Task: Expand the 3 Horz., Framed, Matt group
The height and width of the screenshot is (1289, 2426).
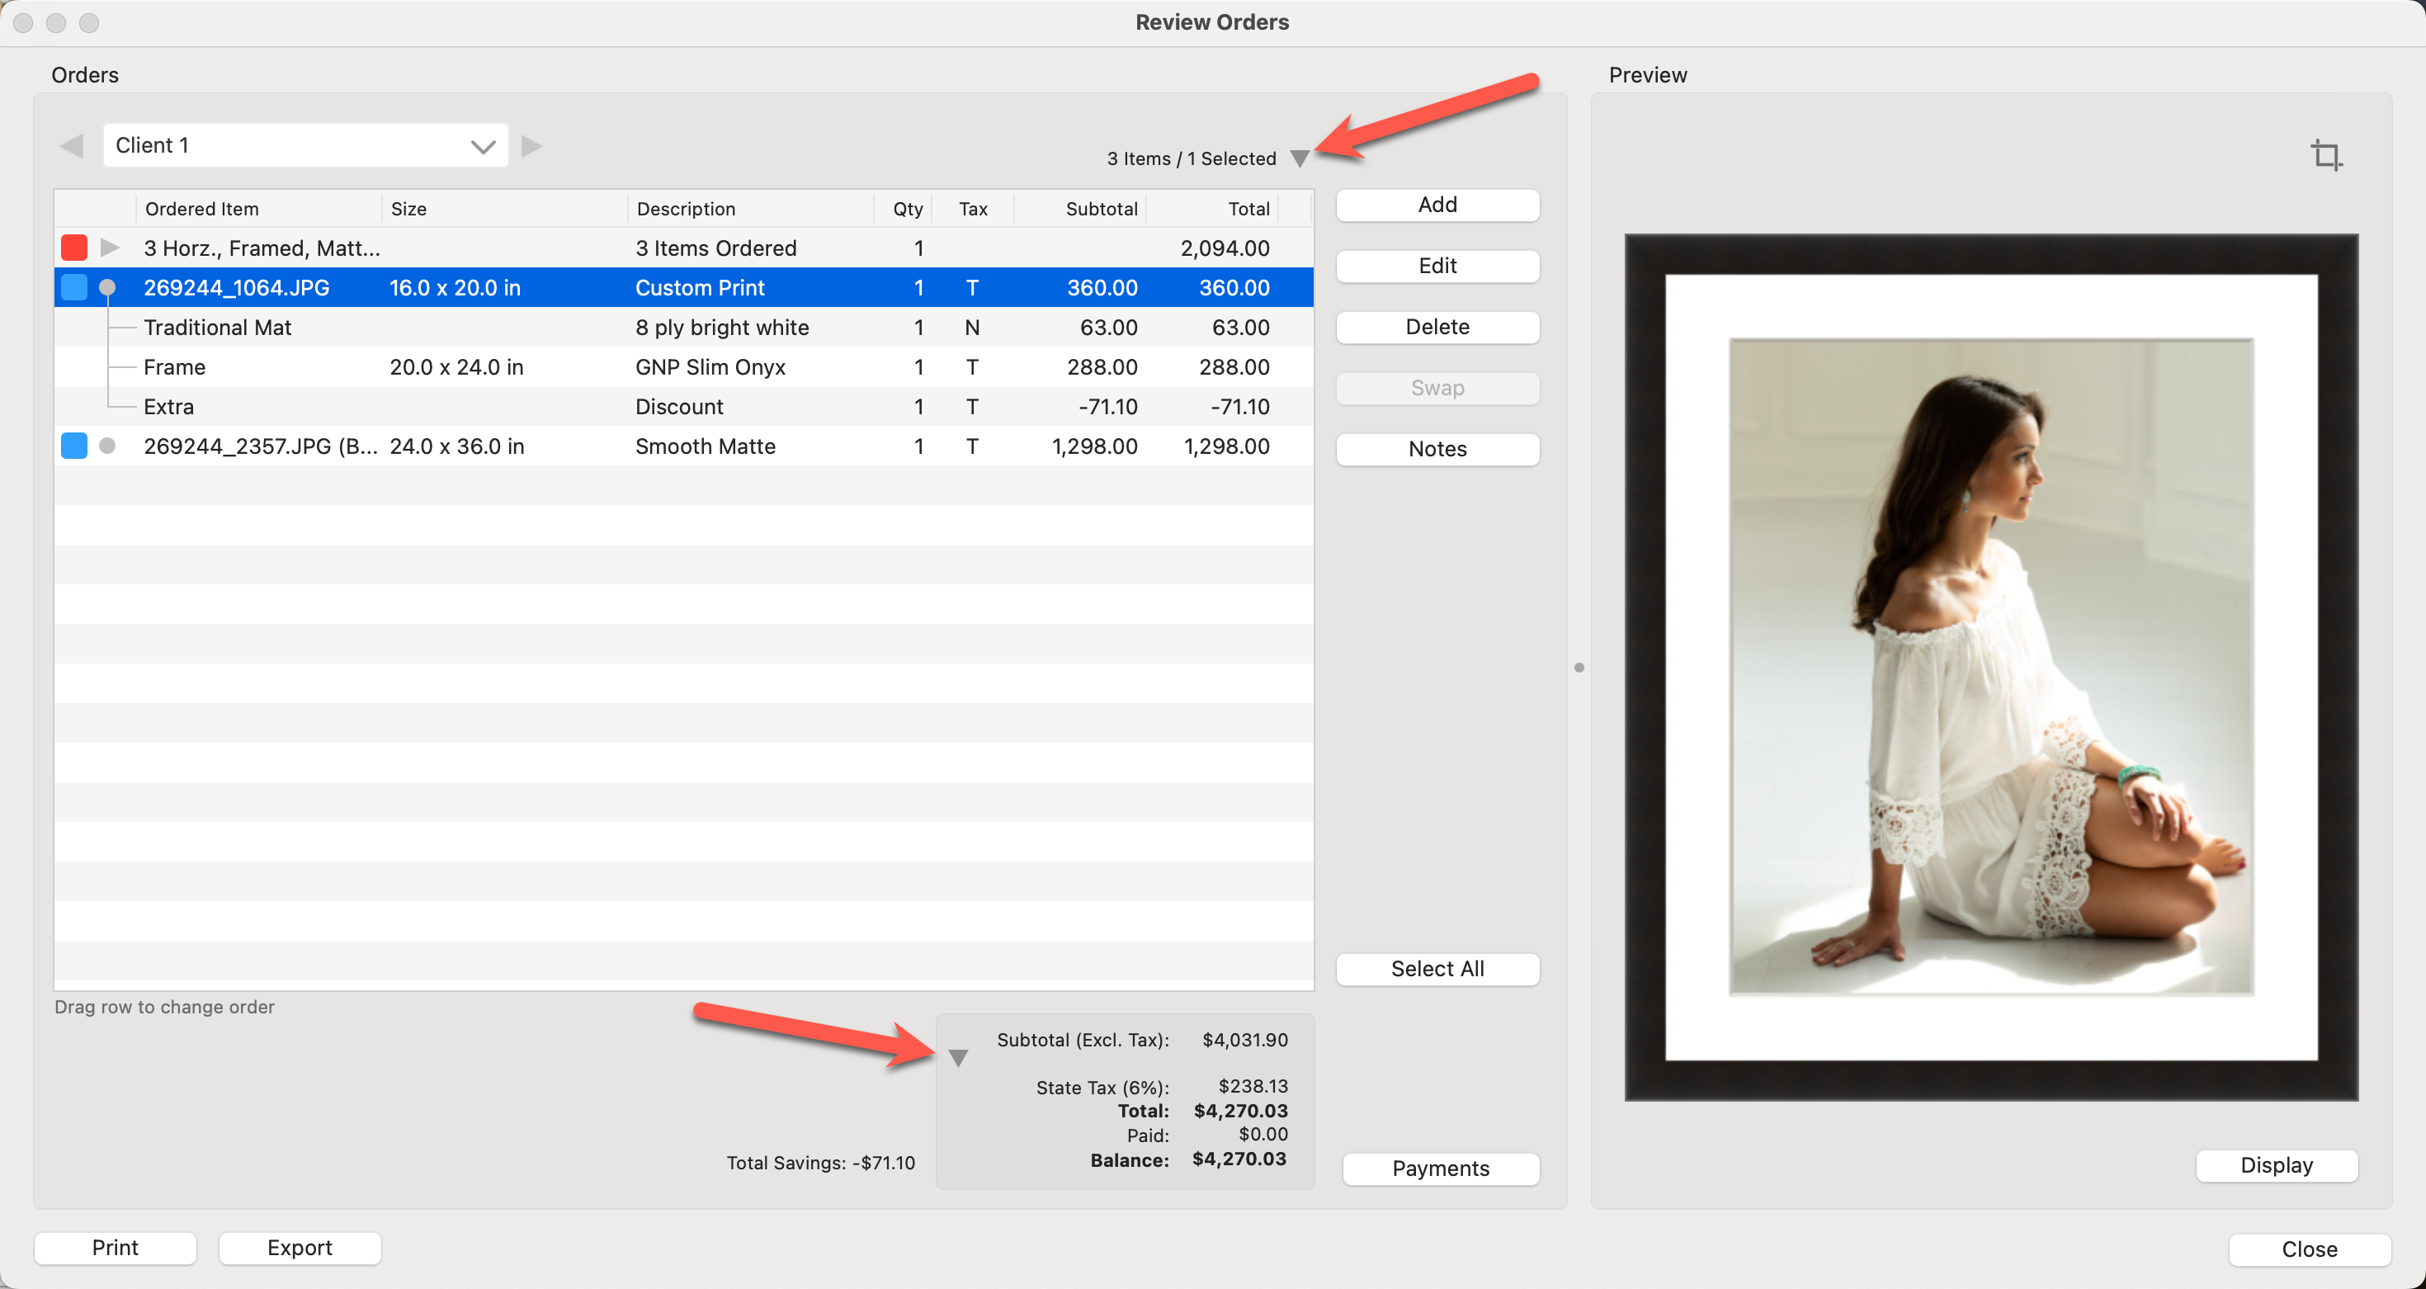Action: point(109,248)
